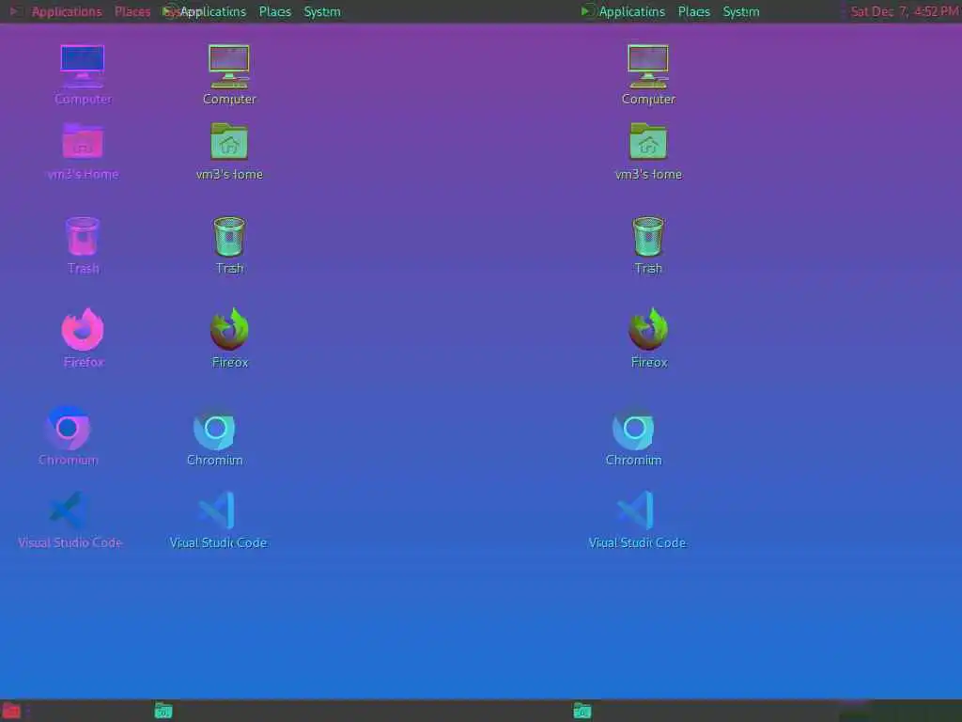Open the rightmost green Places menu
The height and width of the screenshot is (722, 962).
694,11
